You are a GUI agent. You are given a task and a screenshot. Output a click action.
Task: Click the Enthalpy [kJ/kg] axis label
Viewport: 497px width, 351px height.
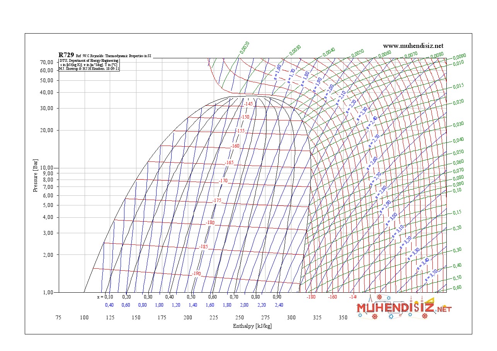pos(252,326)
